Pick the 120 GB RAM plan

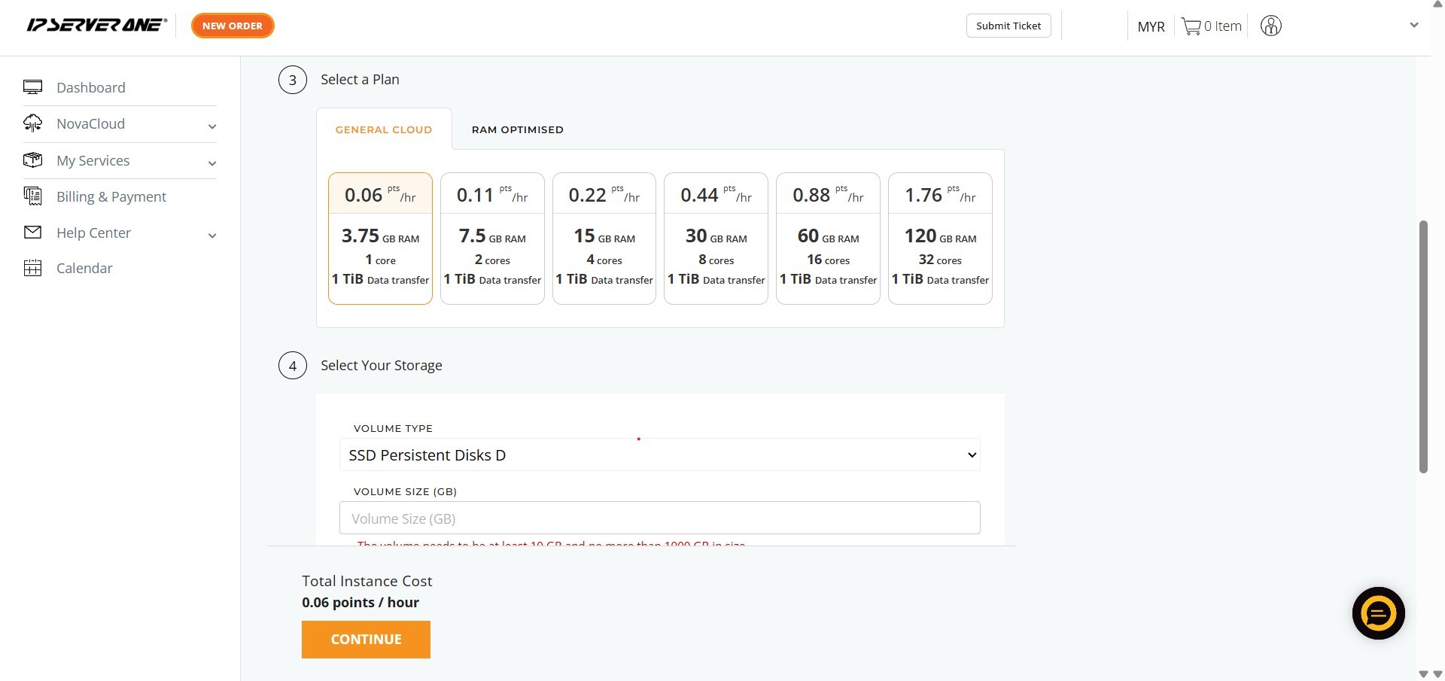(940, 238)
